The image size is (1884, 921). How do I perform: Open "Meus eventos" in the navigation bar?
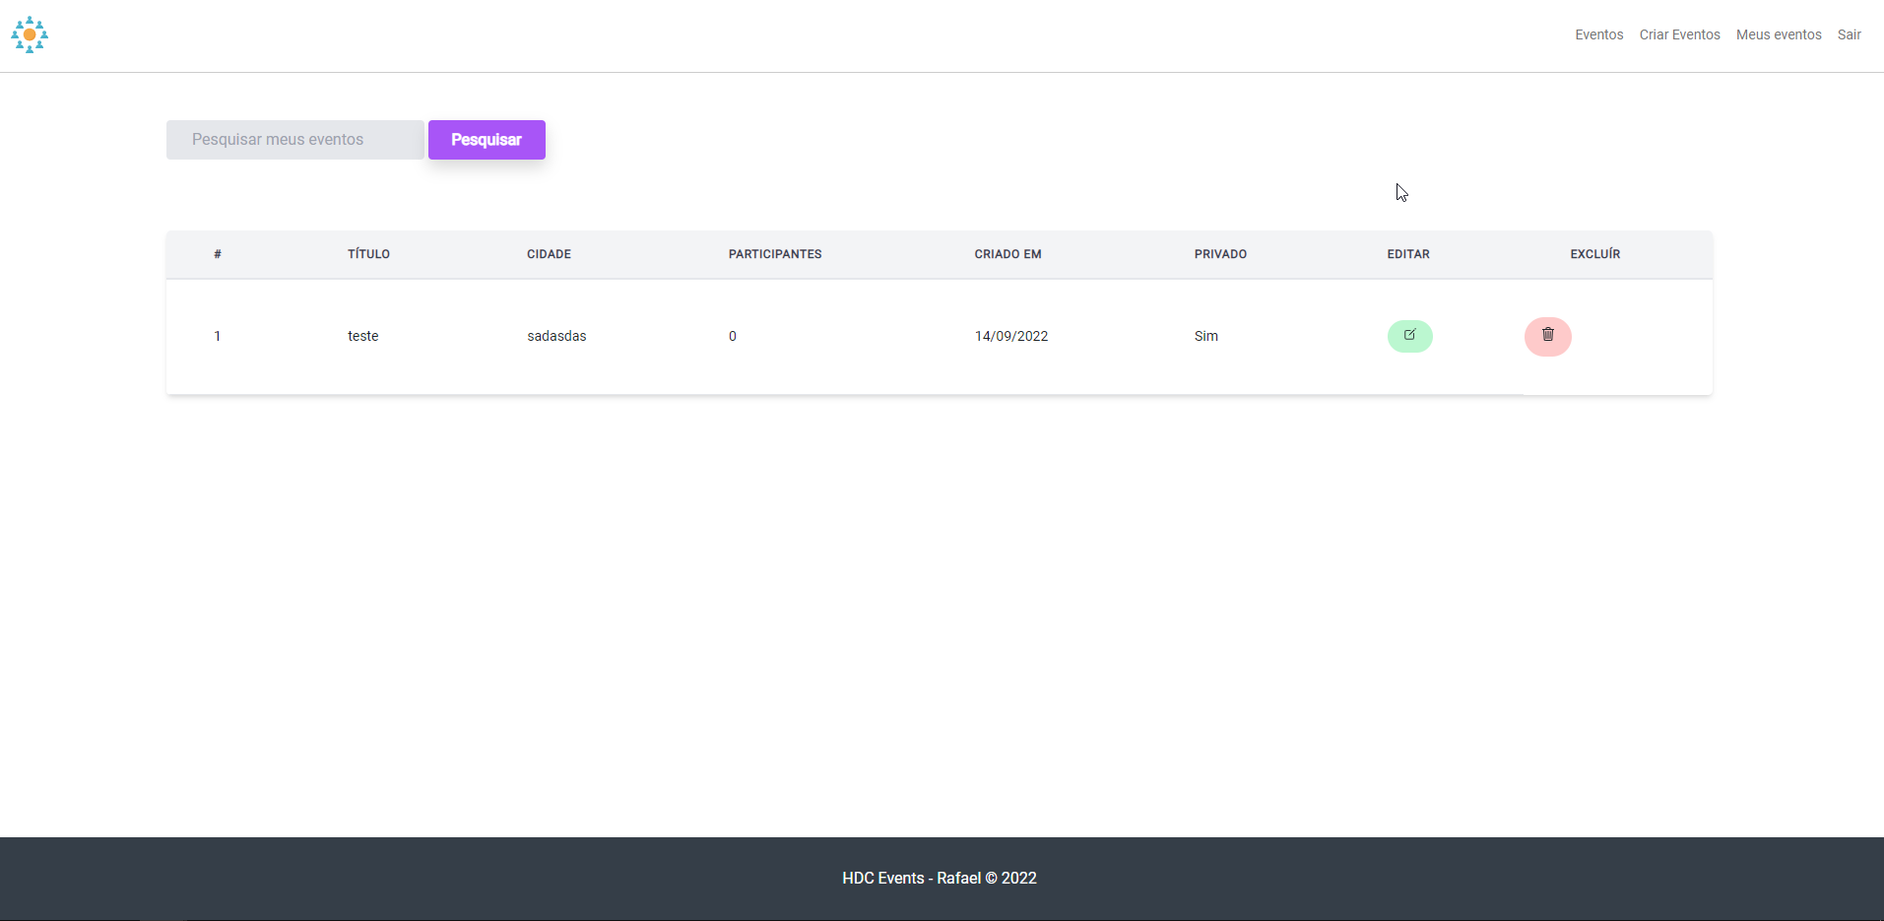coord(1779,34)
